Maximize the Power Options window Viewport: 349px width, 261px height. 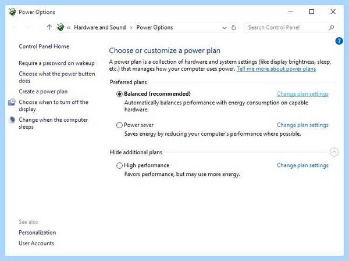point(312,12)
